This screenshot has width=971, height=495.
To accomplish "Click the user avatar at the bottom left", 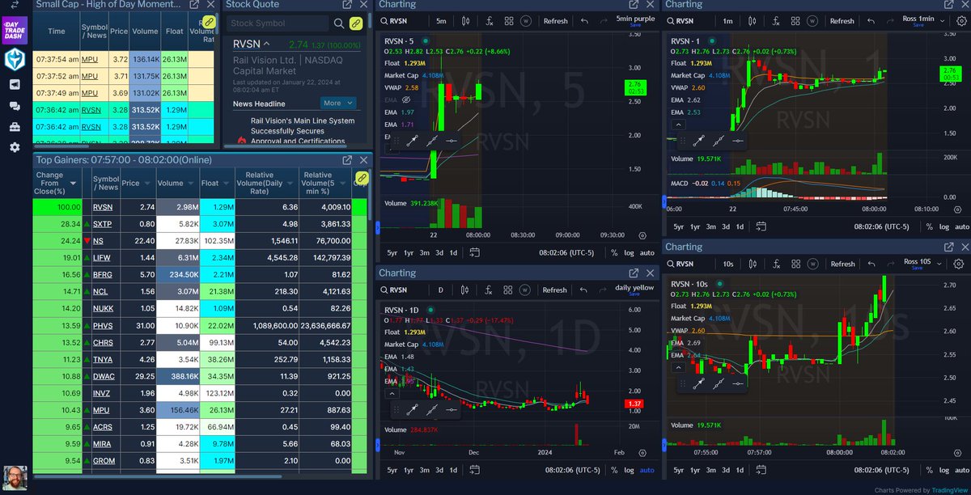I will pyautogui.click(x=15, y=477).
